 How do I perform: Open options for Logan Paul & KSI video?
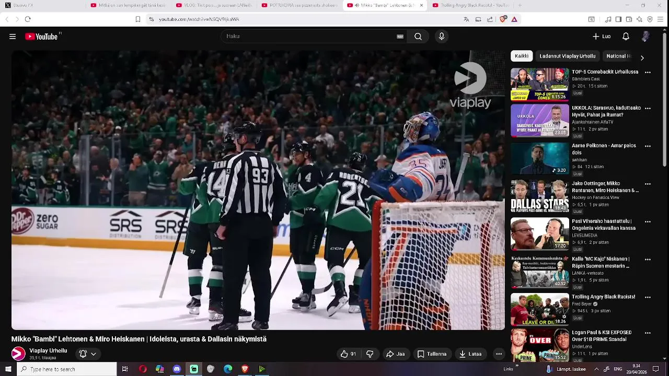[648, 333]
